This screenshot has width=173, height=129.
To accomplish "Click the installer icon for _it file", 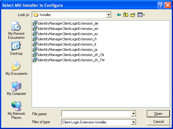I will click(35, 44).
